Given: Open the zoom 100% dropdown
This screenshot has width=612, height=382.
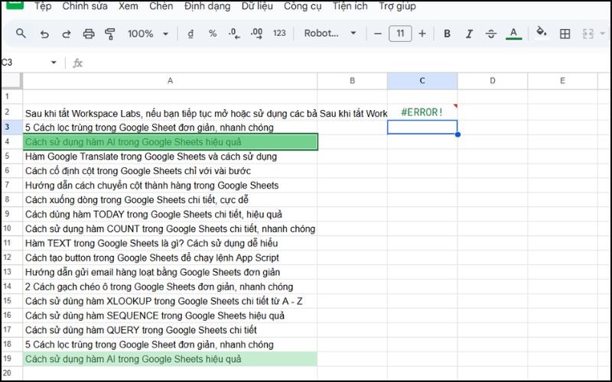Looking at the screenshot, I should click(x=148, y=34).
